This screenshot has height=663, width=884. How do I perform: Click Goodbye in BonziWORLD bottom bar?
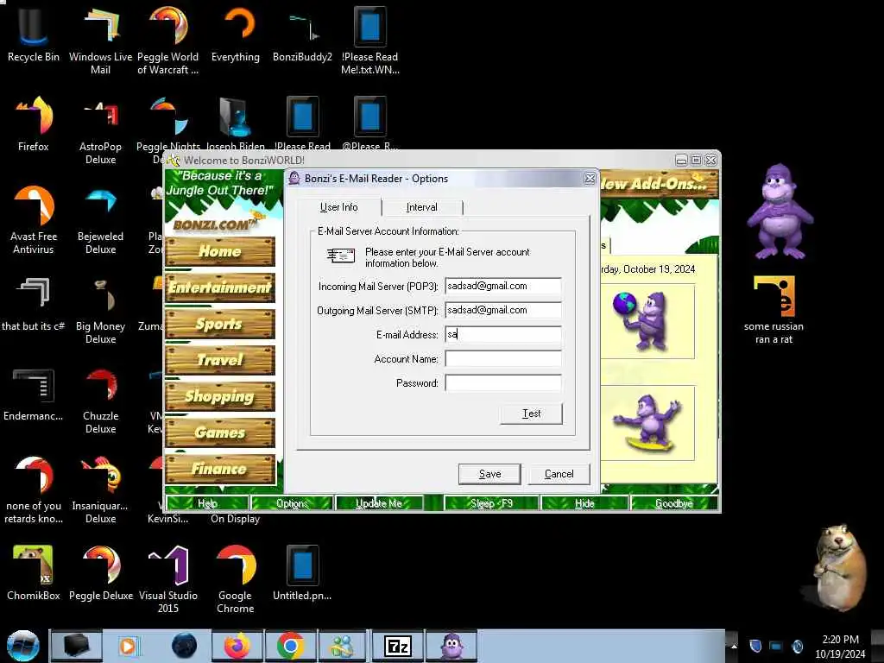coord(673,503)
